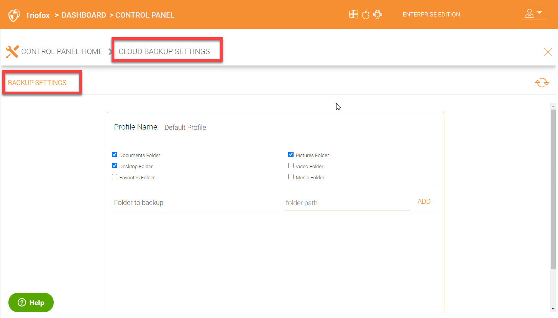Go to DASHBOARD in the breadcrumb
558x318 pixels.
pos(84,15)
